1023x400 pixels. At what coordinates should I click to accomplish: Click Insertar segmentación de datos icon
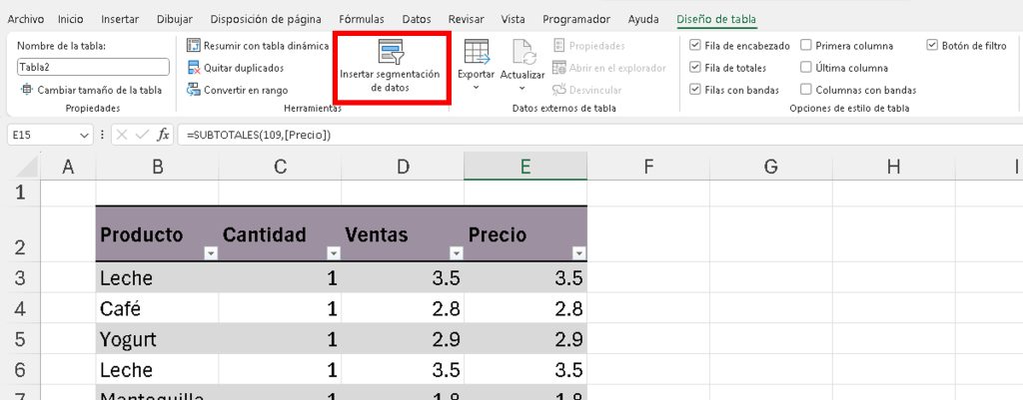391,52
